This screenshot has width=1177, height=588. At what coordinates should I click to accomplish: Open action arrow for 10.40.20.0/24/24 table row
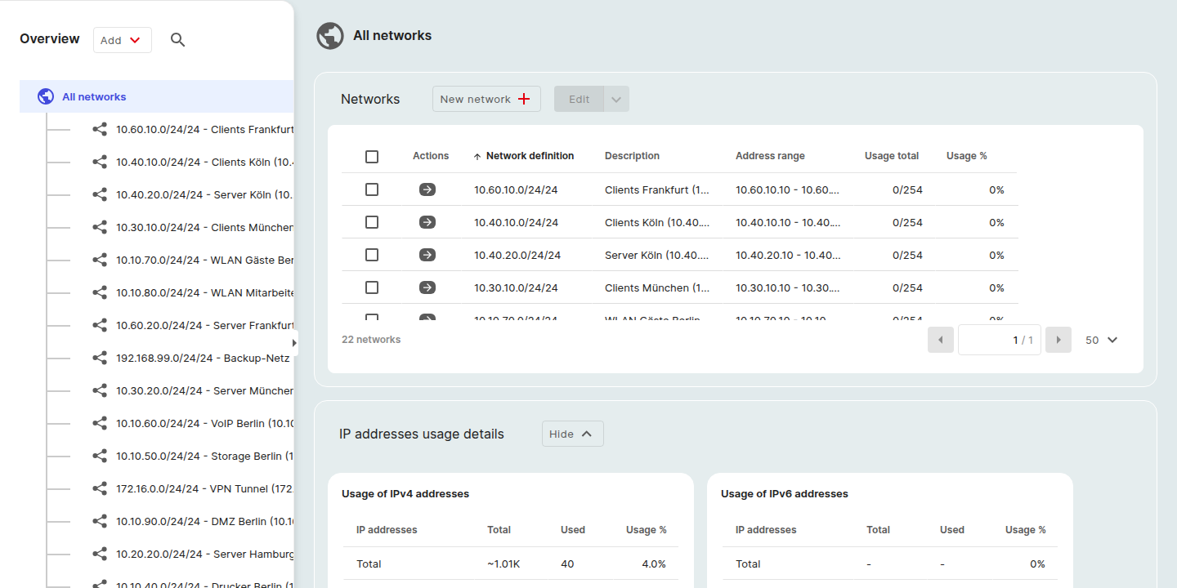pos(427,255)
